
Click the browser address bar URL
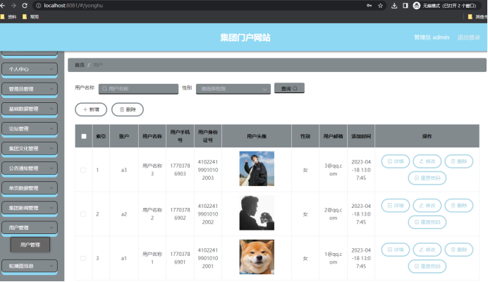73,6
